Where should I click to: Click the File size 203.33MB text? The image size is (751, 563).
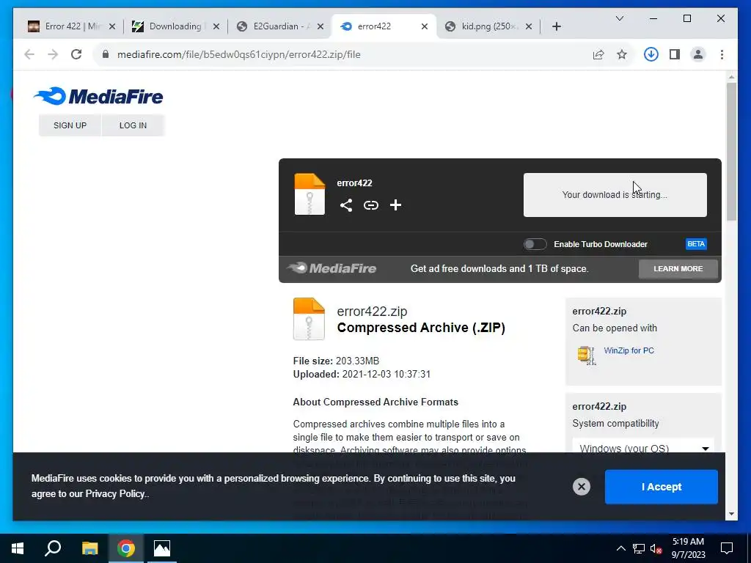tap(336, 361)
